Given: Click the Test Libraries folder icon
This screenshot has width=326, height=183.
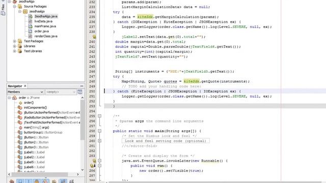Looking at the screenshot, I should [20, 51].
